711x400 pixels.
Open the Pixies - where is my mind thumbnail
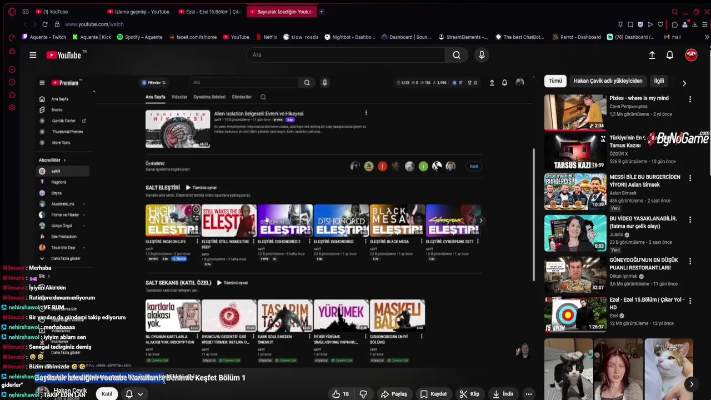click(575, 112)
